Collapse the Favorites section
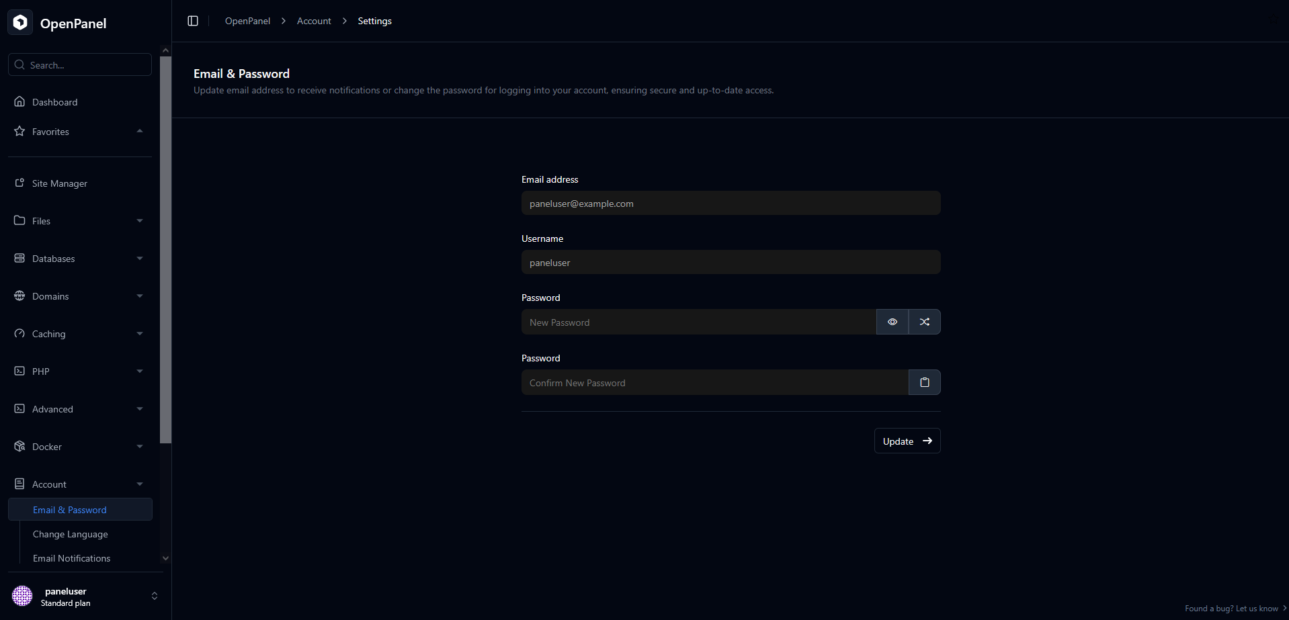This screenshot has height=620, width=1289. (140, 132)
